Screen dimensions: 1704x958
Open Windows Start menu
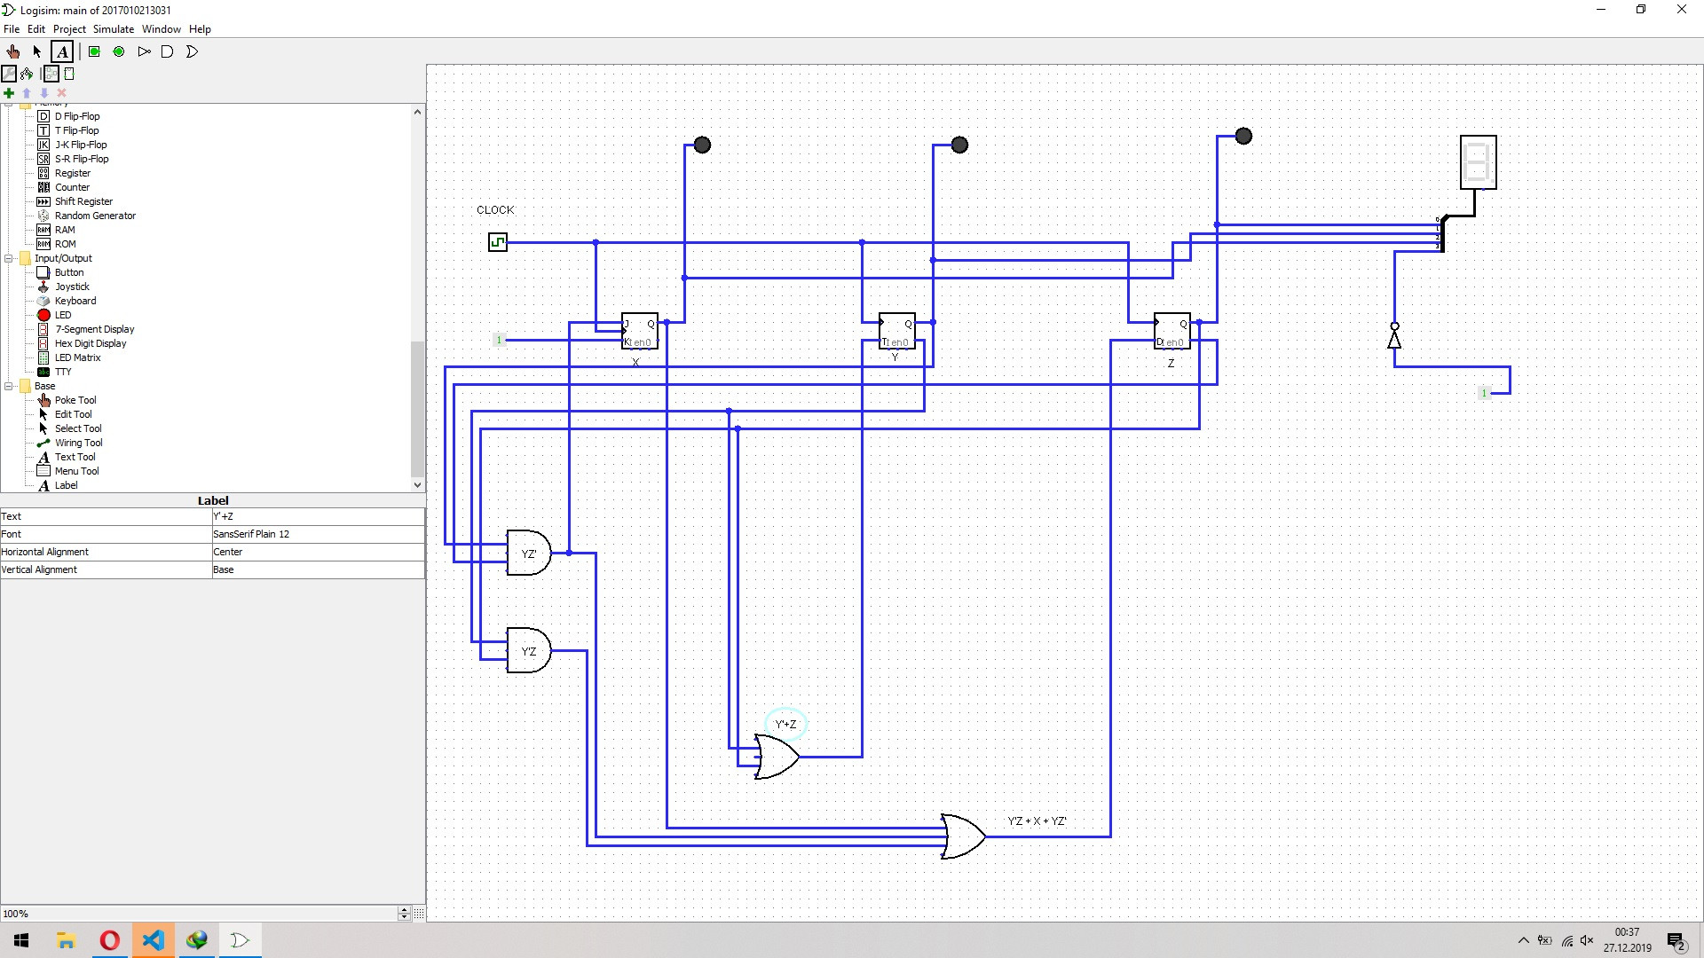(21, 940)
